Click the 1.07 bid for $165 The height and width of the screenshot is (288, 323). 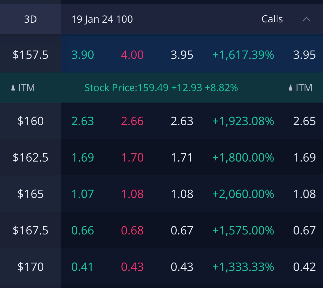tap(83, 194)
